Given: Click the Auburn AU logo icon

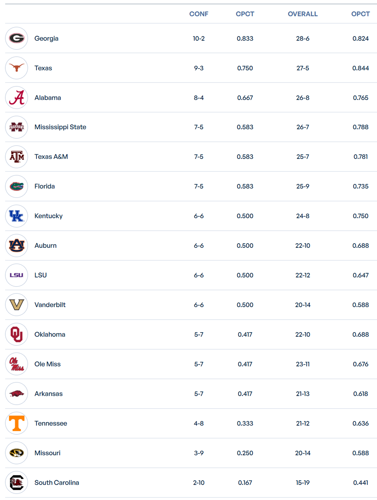Looking at the screenshot, I should pos(16,245).
